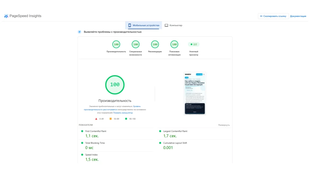Click the Cumulative Layout Shift metric label
This screenshot has width=310, height=174.
point(175,143)
